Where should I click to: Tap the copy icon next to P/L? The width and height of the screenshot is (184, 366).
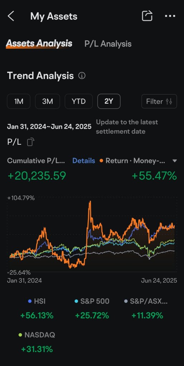pyautogui.click(x=31, y=142)
